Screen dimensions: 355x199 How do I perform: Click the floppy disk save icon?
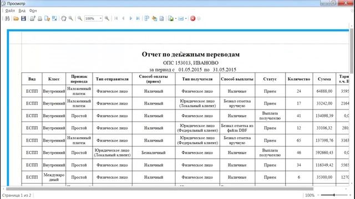click(x=23, y=18)
